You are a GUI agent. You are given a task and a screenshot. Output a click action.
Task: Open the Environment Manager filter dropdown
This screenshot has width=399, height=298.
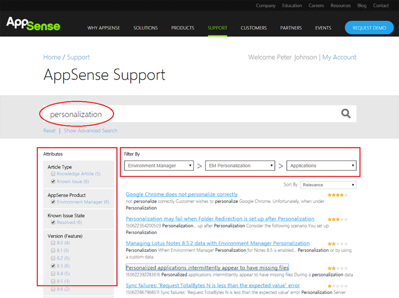point(159,166)
